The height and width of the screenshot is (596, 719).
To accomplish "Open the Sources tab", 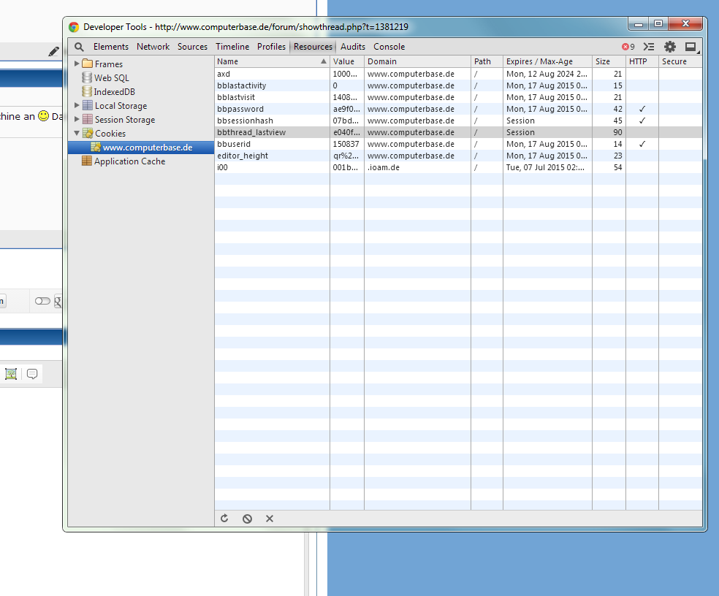I will (193, 47).
